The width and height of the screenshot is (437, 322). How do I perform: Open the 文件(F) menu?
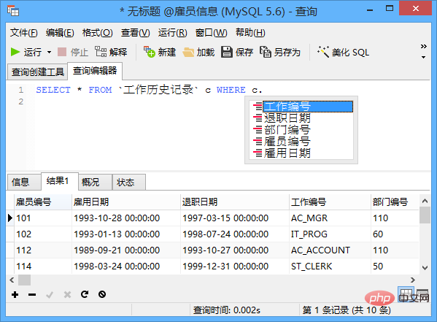click(x=23, y=33)
